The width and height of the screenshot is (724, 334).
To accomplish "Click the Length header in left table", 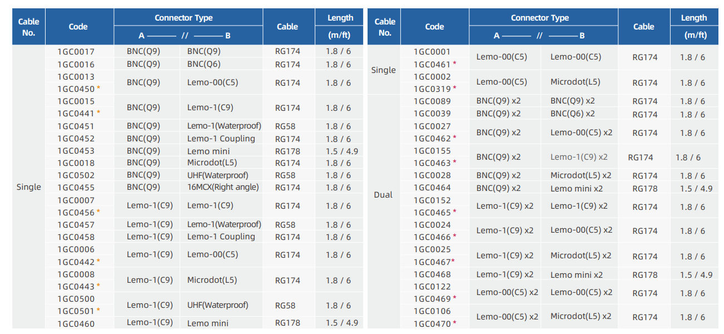I will pos(340,18).
